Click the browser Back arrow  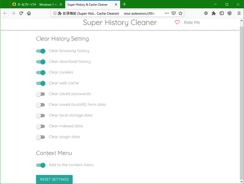click(5, 13)
